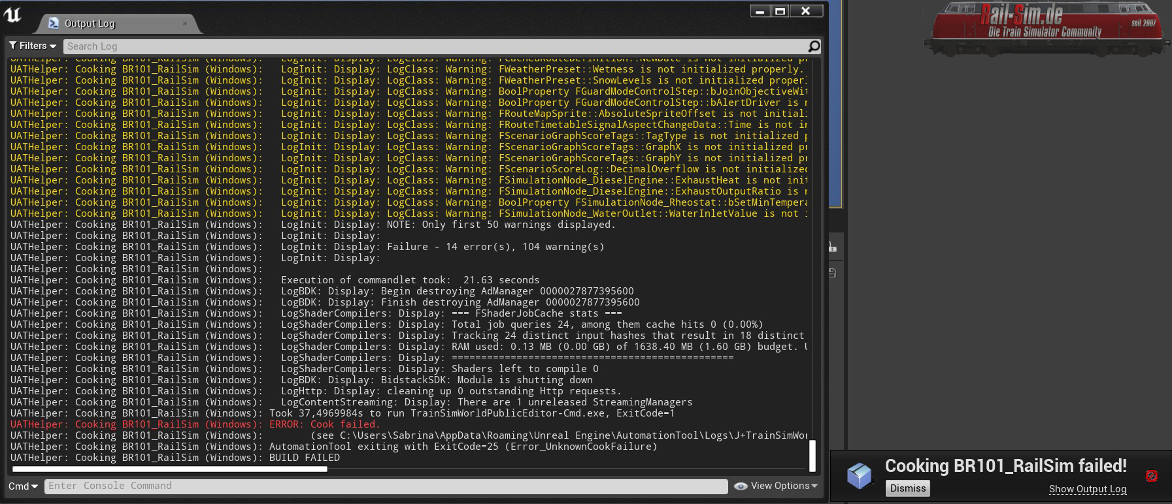Open the Cmd console mode dropdown
The image size is (1172, 504).
pos(23,486)
